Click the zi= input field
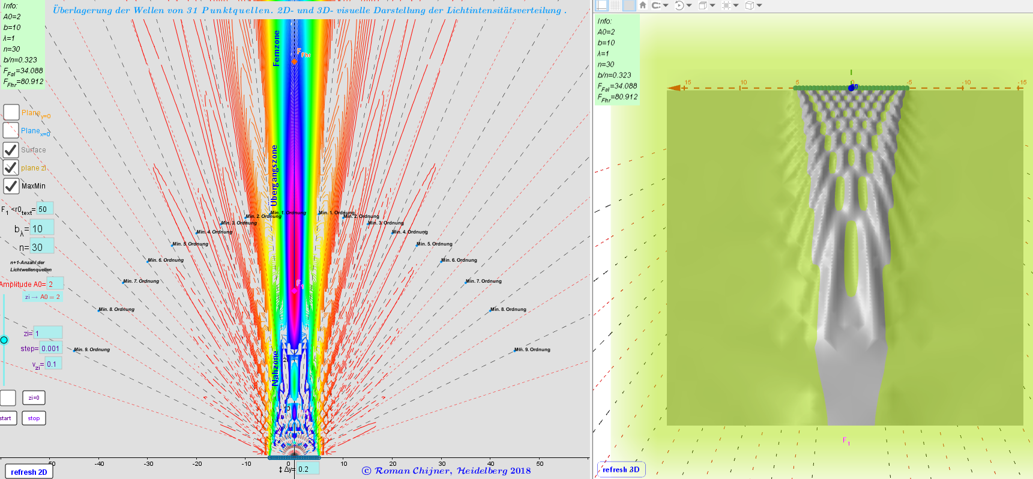This screenshot has width=1033, height=479. tap(48, 333)
